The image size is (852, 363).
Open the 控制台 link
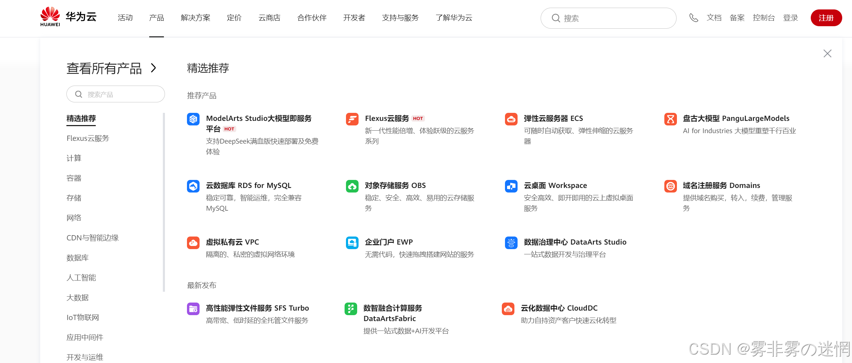point(764,18)
